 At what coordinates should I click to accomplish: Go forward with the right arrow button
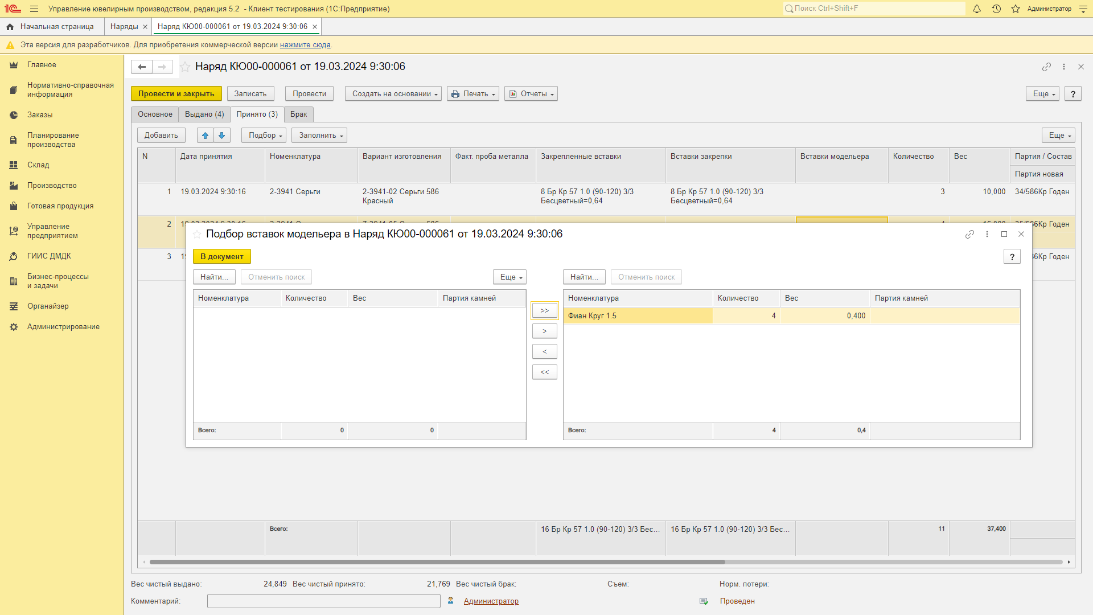point(162,67)
